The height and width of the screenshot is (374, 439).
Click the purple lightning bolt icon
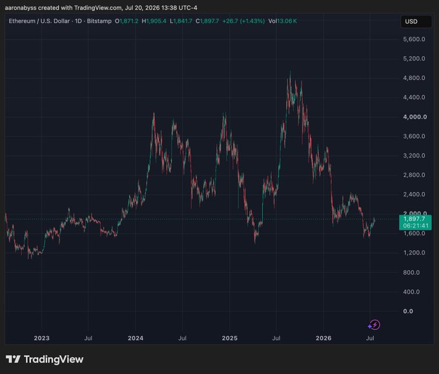374,325
